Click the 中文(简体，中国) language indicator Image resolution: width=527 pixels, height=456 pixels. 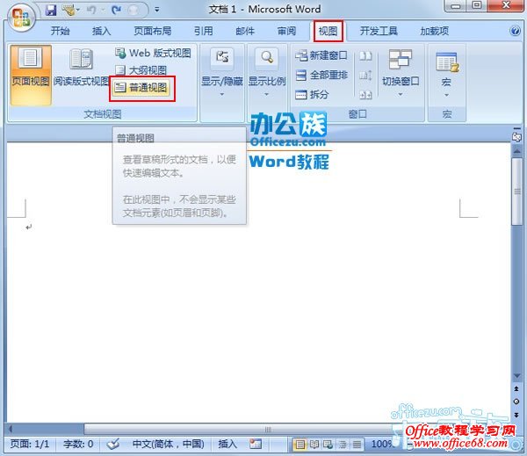168,444
